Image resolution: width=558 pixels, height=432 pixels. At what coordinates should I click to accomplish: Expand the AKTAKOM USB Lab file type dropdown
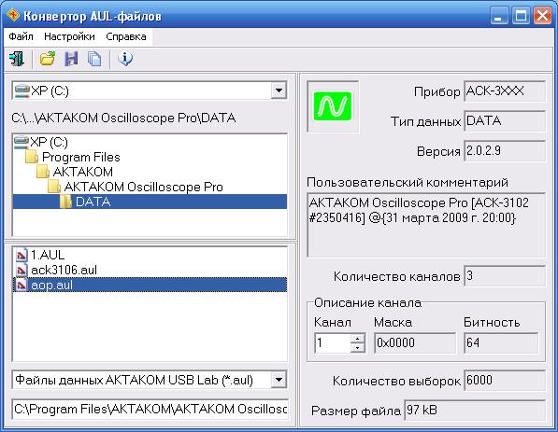pyautogui.click(x=279, y=380)
